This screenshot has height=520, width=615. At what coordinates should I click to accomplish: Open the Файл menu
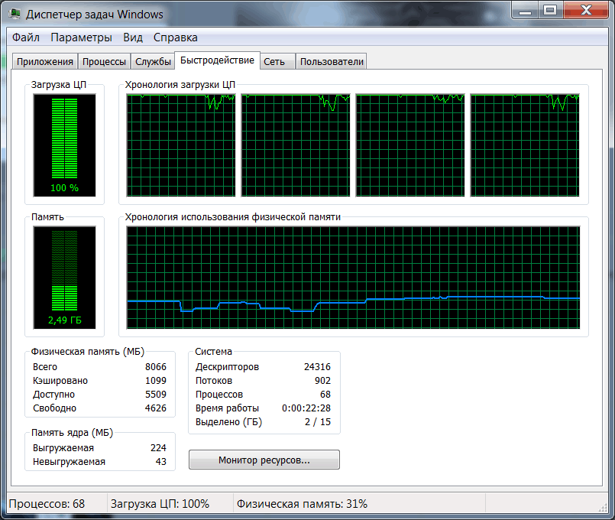click(x=26, y=37)
